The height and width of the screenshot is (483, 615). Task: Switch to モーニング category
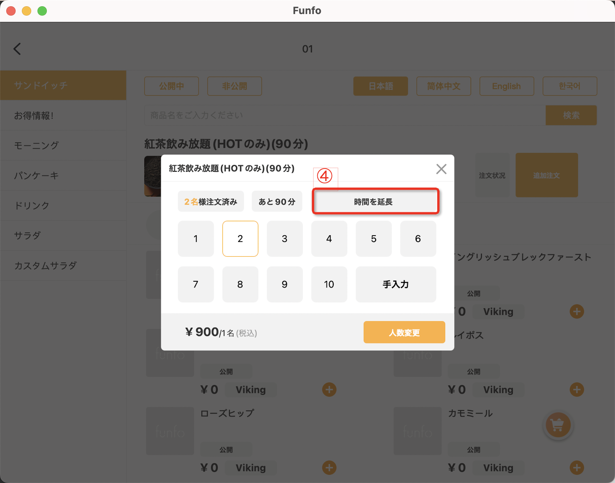click(63, 146)
